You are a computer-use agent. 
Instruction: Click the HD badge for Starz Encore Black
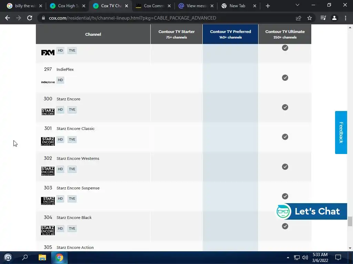click(60, 228)
